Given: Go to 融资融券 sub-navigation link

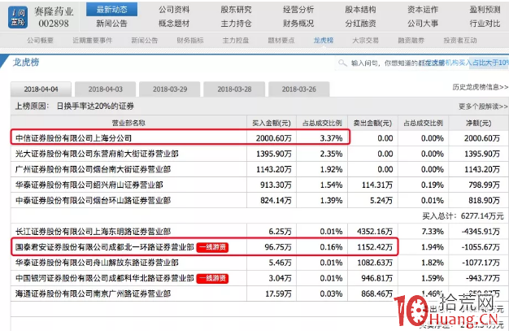Looking at the screenshot, I should 411,41.
